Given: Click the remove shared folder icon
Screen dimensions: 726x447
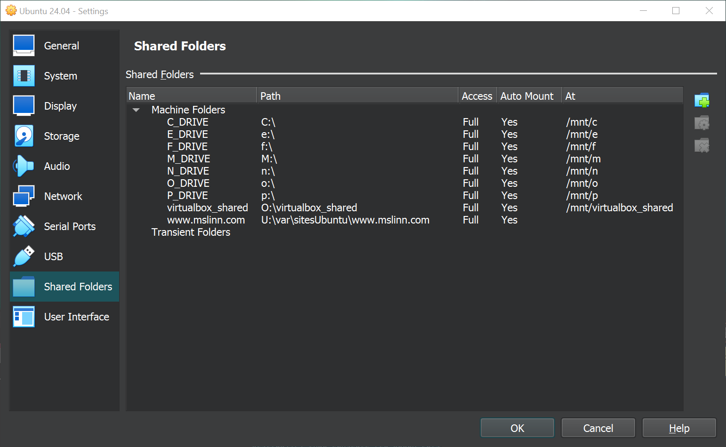Looking at the screenshot, I should (702, 146).
